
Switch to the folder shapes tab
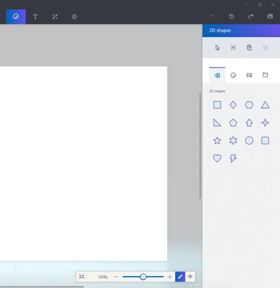point(265,75)
